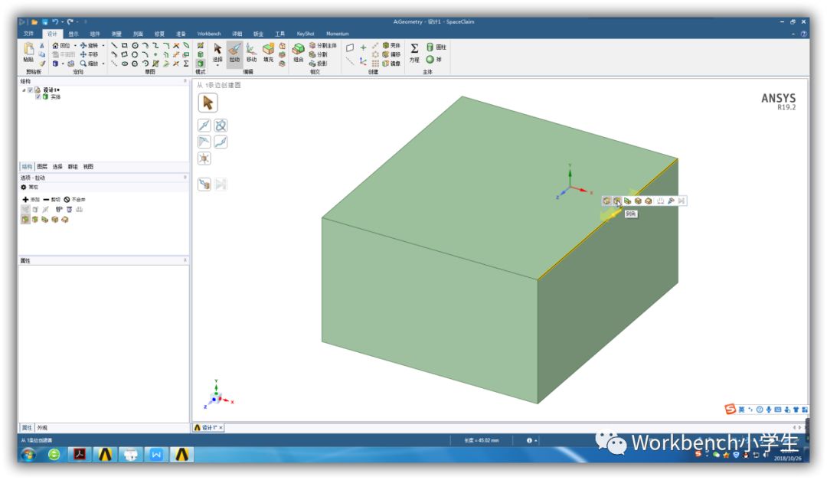Screen dimensions: 827x480
Task: Click the Up To tool guide icon
Action: pos(204,184)
